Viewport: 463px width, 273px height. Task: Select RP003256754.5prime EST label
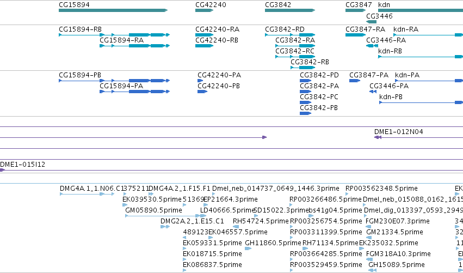click(326, 221)
